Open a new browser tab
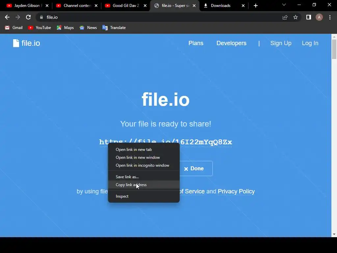Viewport: 337px width, 253px height. pyautogui.click(x=255, y=6)
